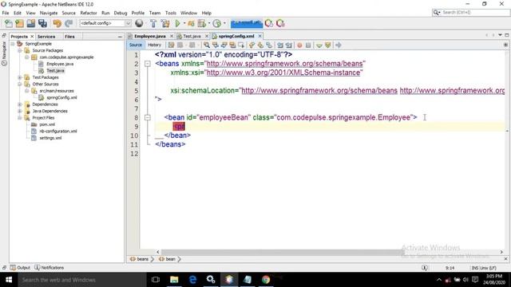Click the horizontal editor scrollbar

point(282,252)
